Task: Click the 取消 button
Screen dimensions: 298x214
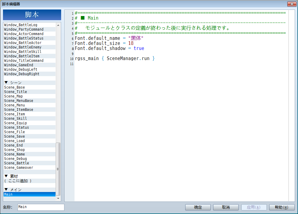Action: pyautogui.click(x=226, y=207)
